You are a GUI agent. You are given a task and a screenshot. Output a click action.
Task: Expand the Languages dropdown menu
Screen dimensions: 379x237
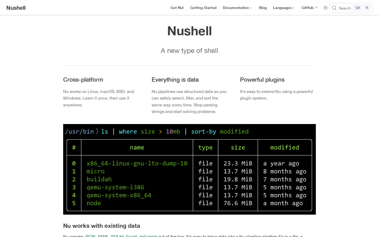pos(284,8)
